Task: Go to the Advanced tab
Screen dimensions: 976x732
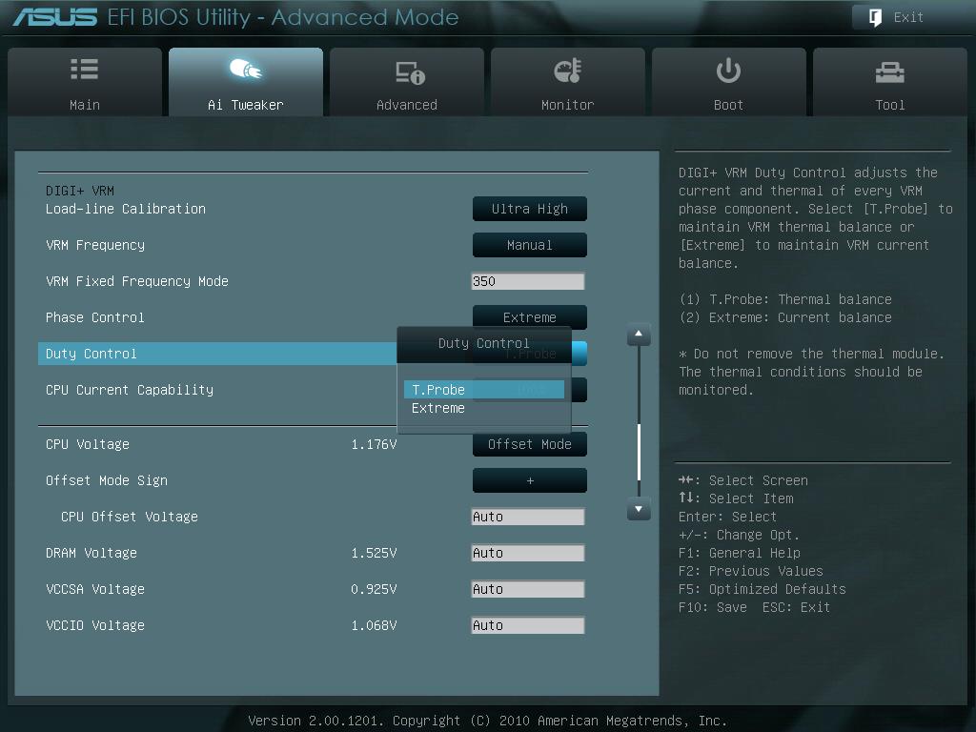Action: pos(407,82)
